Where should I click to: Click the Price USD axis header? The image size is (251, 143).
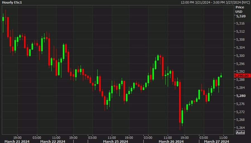[240, 9]
